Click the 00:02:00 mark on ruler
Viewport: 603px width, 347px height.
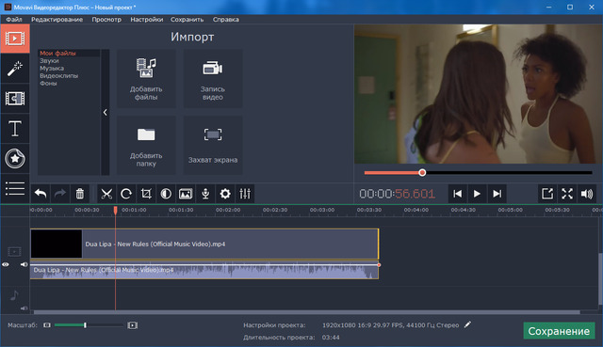228,210
